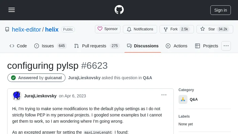The height and width of the screenshot is (134, 238).
Task: Fork the helix repository
Action: pos(176,29)
